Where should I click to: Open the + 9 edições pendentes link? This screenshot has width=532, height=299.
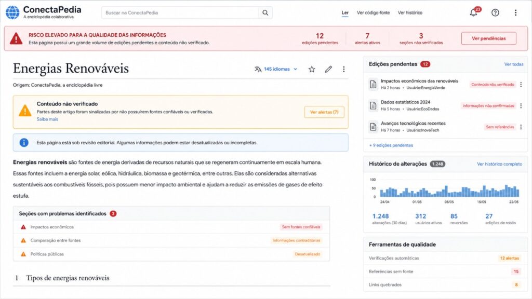391,145
